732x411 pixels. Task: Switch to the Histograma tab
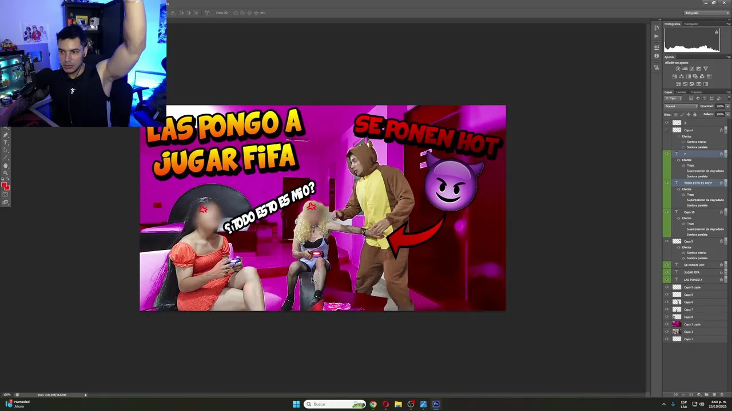click(x=673, y=24)
